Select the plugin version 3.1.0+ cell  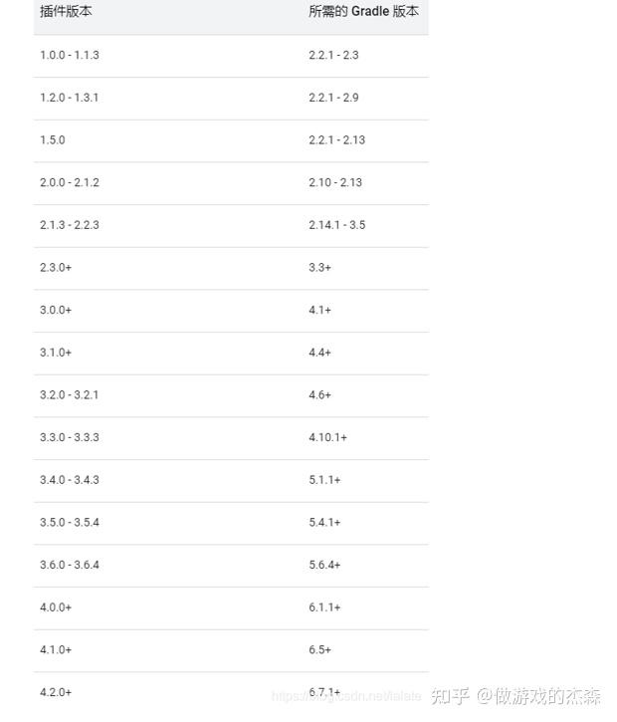click(x=56, y=353)
